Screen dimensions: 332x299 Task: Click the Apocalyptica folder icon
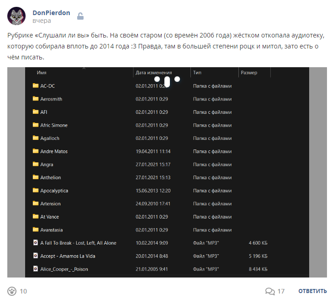click(36, 190)
